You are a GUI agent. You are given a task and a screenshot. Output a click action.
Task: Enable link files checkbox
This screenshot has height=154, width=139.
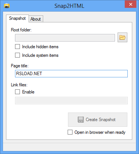(17, 92)
